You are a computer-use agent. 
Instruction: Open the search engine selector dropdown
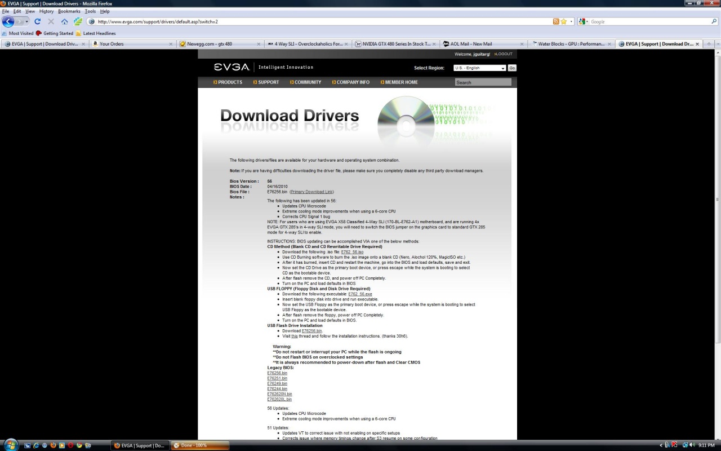(x=584, y=21)
